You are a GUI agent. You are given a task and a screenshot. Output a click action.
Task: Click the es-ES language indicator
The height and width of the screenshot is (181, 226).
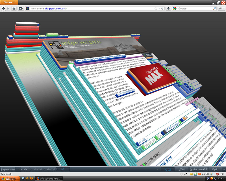205,174
